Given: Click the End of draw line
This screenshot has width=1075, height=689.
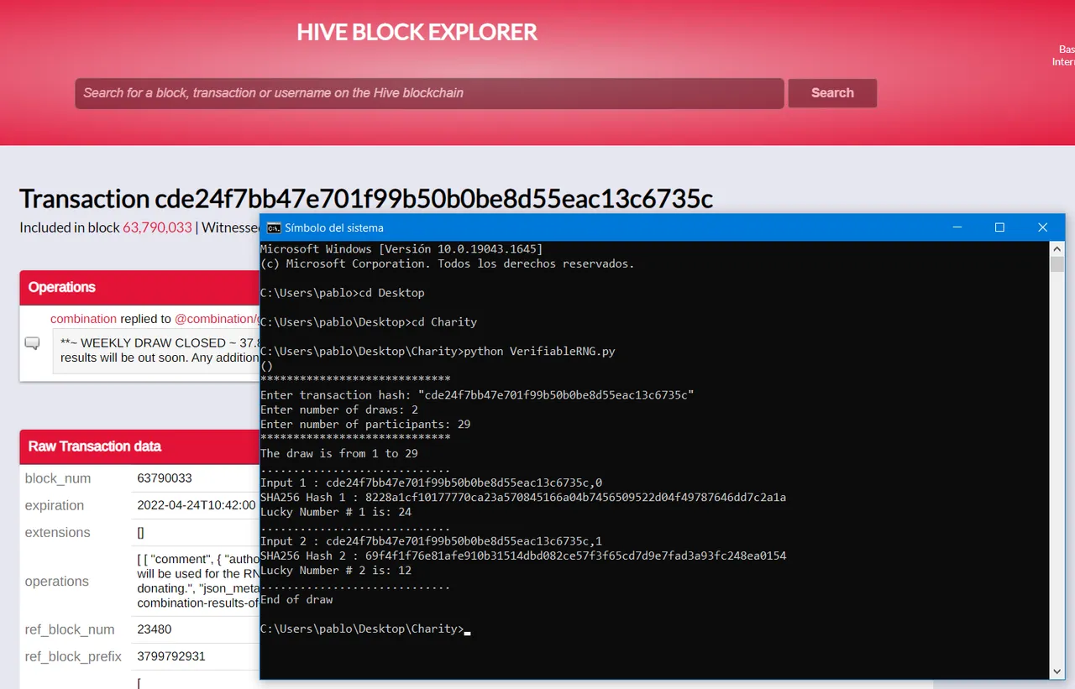Looking at the screenshot, I should pos(296,599).
